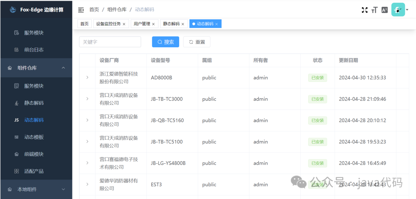Click 已安装 tag in AD8000B row

[317, 78]
